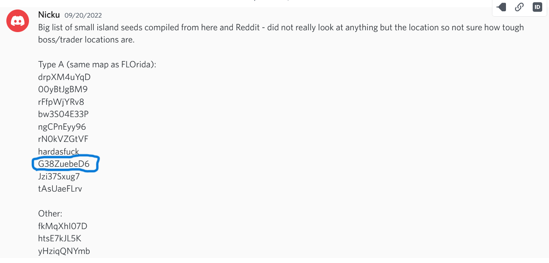Viewport: 549px width, 263px height.
Task: Click the Copy Message ID icon
Action: [x=537, y=7]
